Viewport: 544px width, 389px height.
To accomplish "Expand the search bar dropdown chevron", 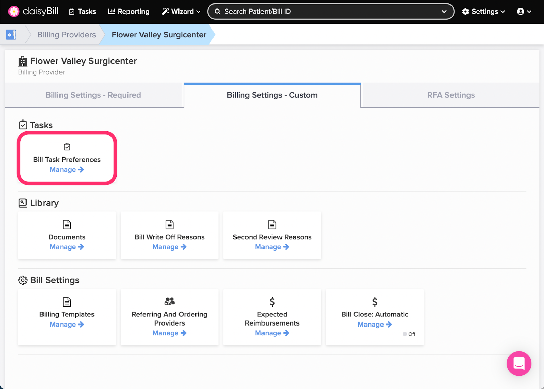I will coord(444,12).
